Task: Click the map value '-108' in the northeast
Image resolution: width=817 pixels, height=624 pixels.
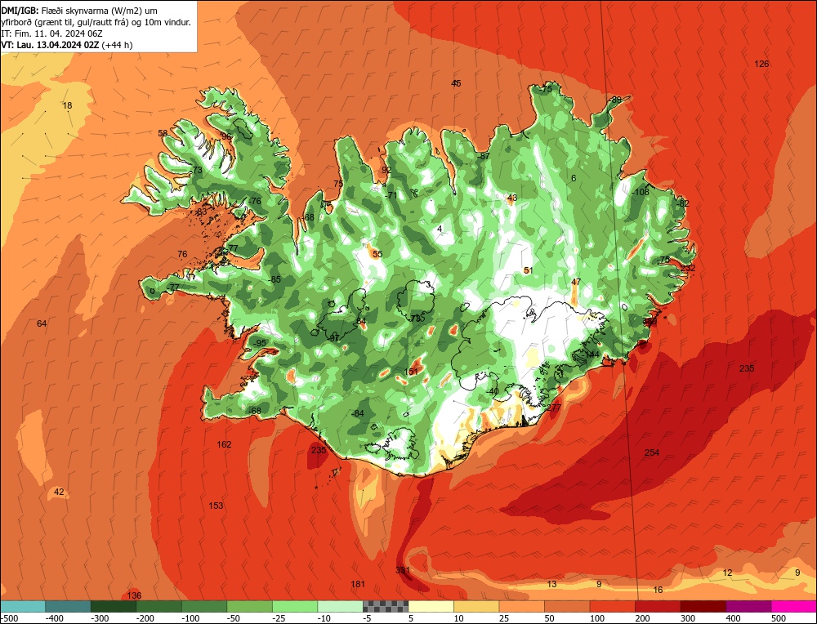Action: click(x=641, y=192)
